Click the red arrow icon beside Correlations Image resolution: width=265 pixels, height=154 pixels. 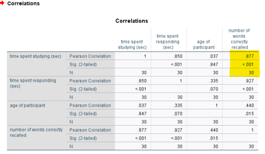point(3,3)
